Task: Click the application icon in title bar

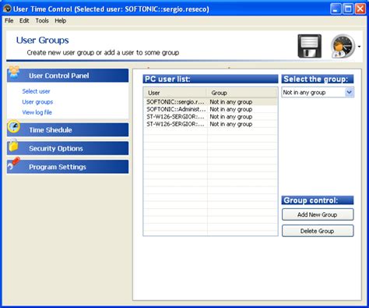Action: click(x=7, y=9)
